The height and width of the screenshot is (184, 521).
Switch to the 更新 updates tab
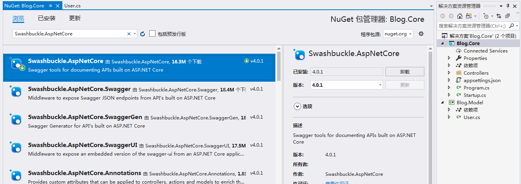[x=75, y=18]
